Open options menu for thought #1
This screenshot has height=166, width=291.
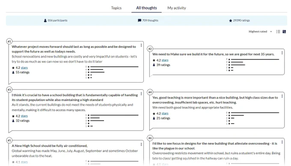(141, 45)
